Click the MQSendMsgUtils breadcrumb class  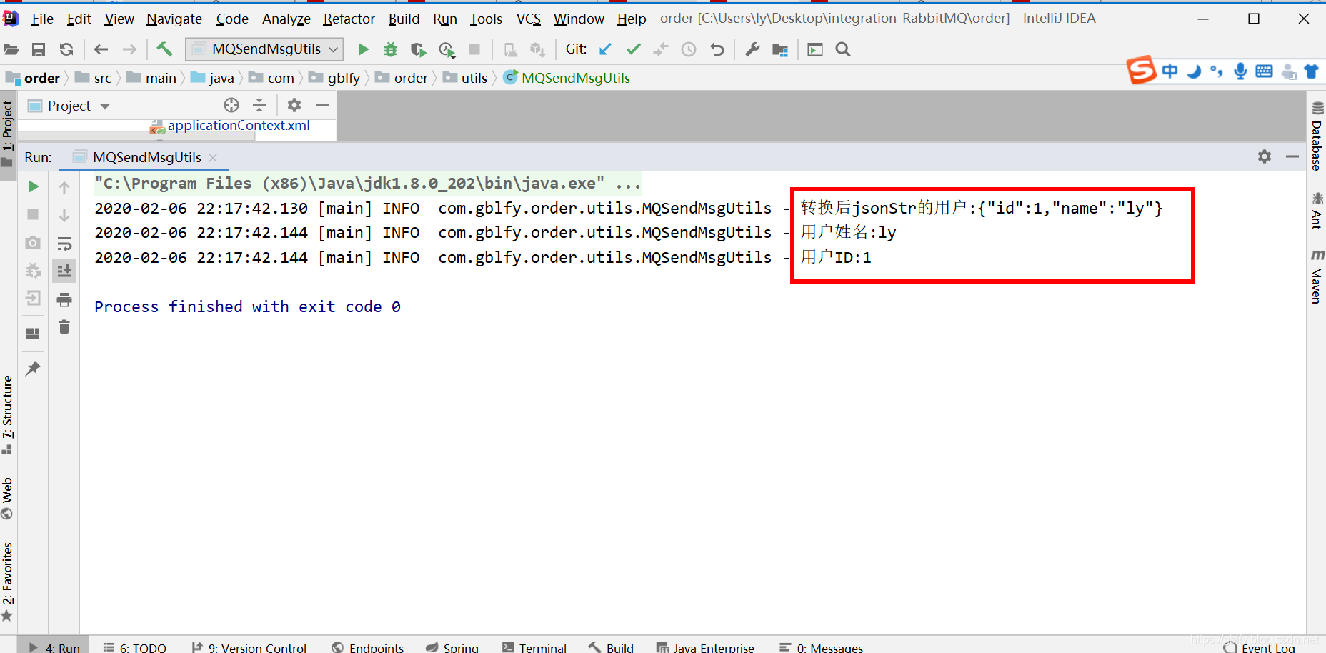pos(567,78)
